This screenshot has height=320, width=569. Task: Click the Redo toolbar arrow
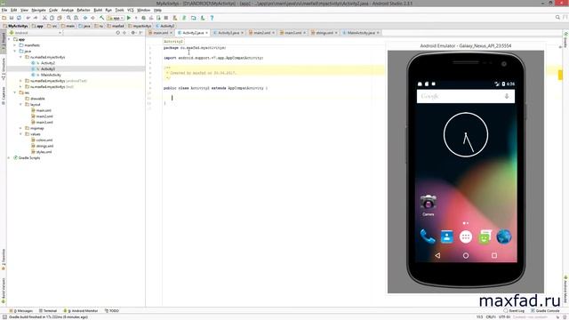click(36, 18)
